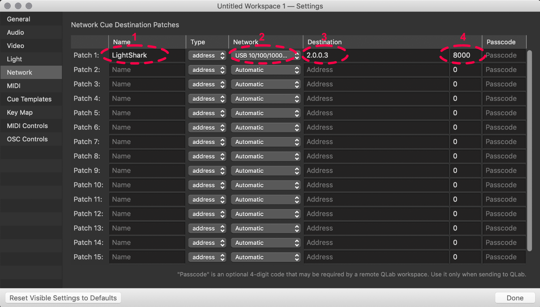540x307 pixels.
Task: Click the Done button
Action: 515,298
